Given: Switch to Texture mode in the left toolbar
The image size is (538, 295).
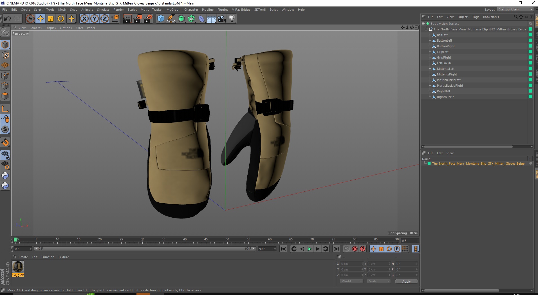Looking at the screenshot, I should tap(5, 55).
